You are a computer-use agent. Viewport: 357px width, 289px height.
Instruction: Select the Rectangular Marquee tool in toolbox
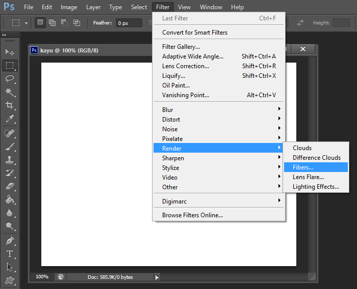coord(10,66)
